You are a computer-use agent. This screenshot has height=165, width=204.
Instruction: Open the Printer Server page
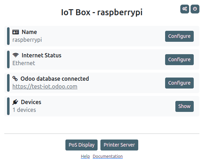119,145
